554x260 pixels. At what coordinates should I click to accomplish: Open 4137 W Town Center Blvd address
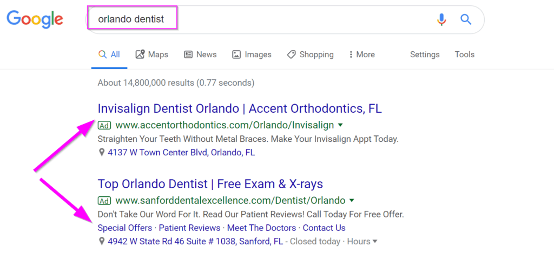[x=181, y=153]
